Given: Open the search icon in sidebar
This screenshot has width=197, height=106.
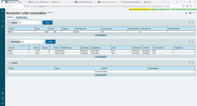Looking at the screenshot, I should click(3, 16).
